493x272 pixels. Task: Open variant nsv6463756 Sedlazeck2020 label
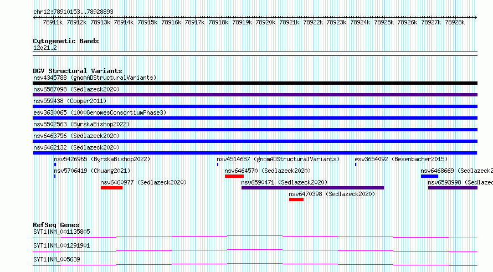click(x=76, y=136)
